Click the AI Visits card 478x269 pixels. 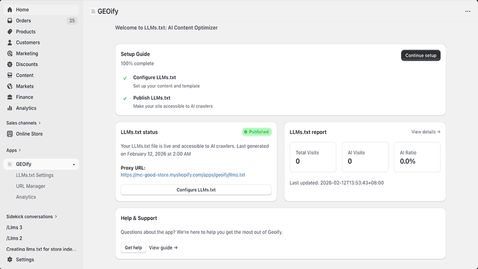(x=365, y=157)
